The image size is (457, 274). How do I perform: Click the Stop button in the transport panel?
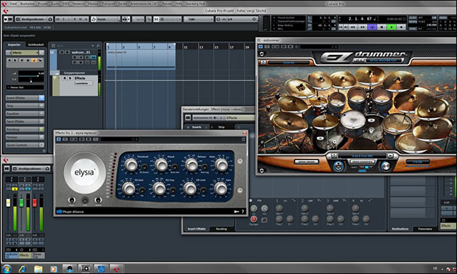pyautogui.click(x=382, y=27)
